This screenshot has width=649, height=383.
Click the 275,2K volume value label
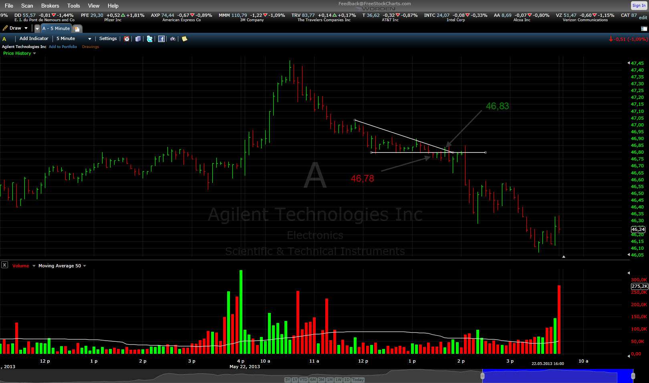click(x=639, y=286)
